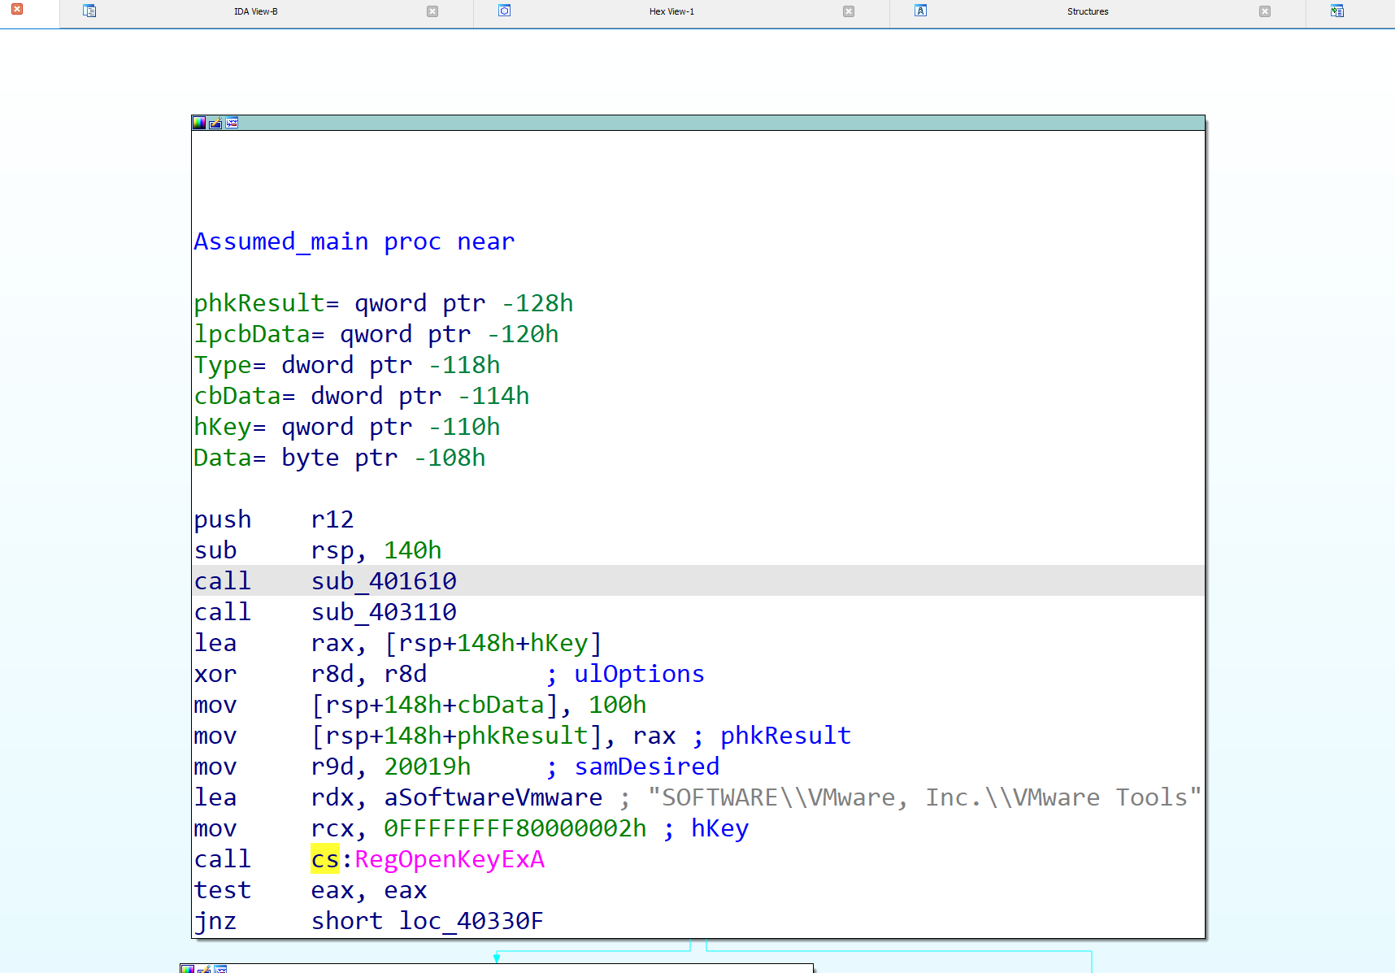Screen dimensions: 1395x973
Task: Click the edit-node pencil icon in block header
Action: point(215,123)
